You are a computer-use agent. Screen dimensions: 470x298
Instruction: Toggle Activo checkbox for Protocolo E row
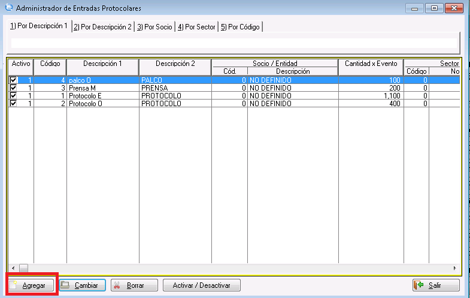13,95
